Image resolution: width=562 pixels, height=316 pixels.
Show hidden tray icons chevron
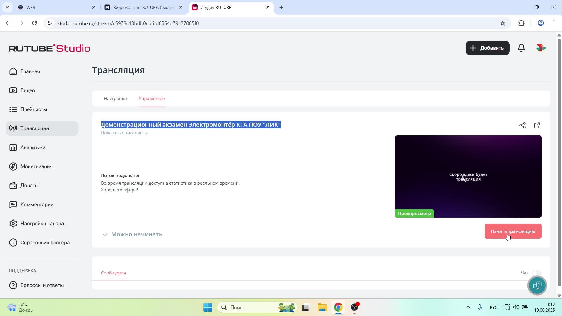(x=468, y=307)
